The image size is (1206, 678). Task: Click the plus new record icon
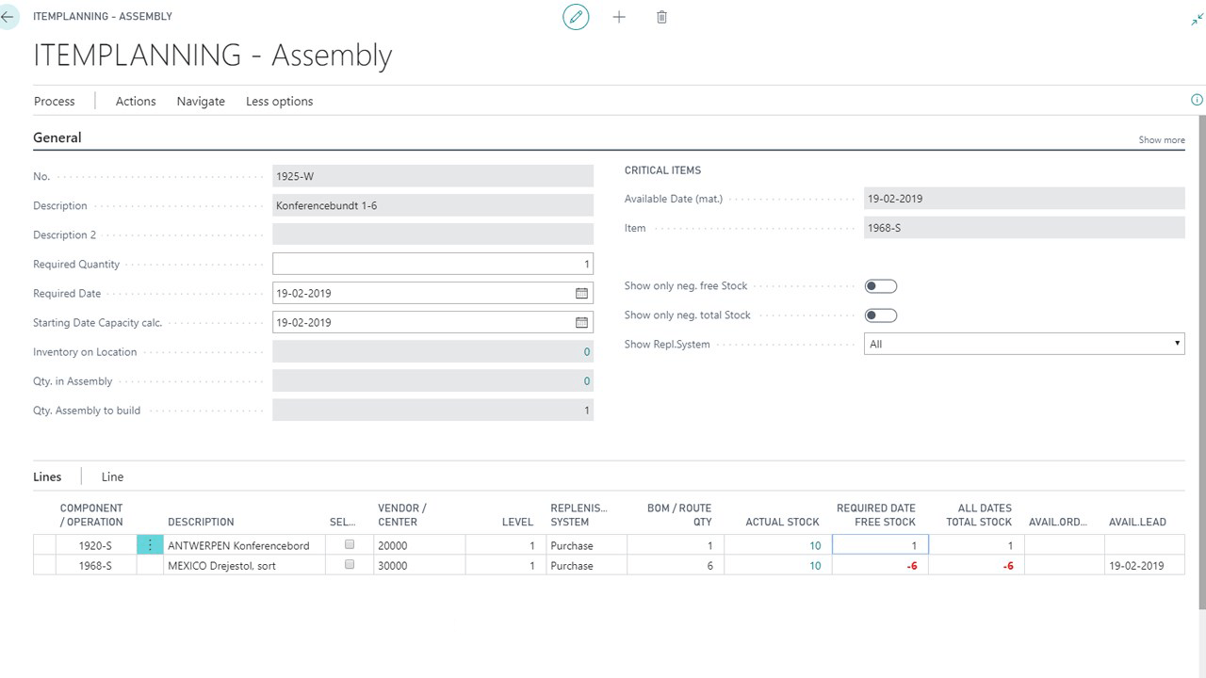[x=619, y=17]
